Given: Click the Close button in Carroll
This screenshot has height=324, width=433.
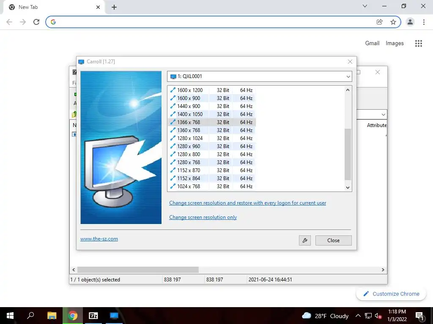Looking at the screenshot, I should (x=333, y=240).
